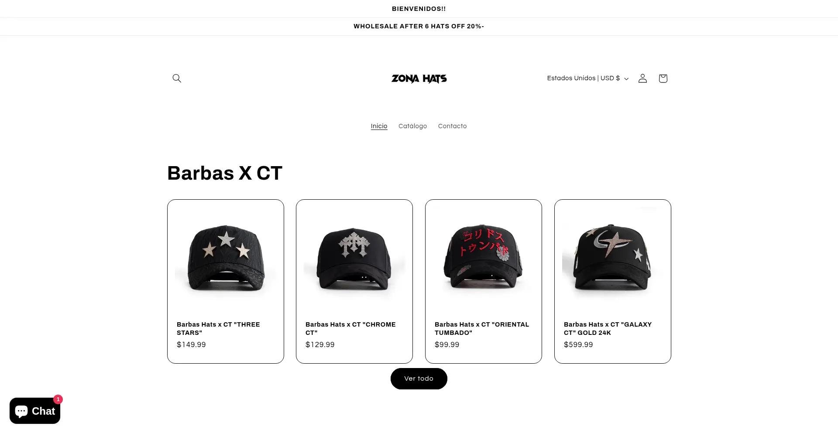Screen dimensions: 838x433
Task: Open the Galaxy CT Gold 24K title link
Action: (x=608, y=328)
